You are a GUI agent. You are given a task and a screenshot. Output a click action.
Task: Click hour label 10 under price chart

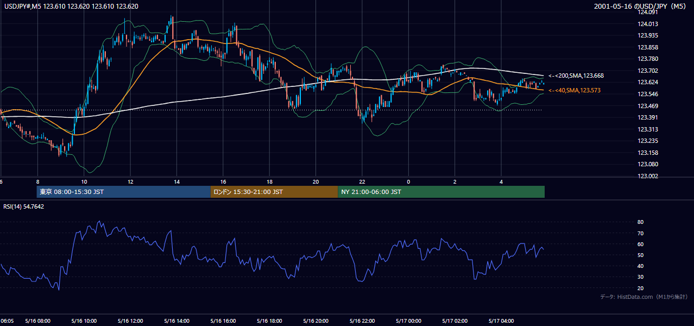pyautogui.click(x=84, y=181)
